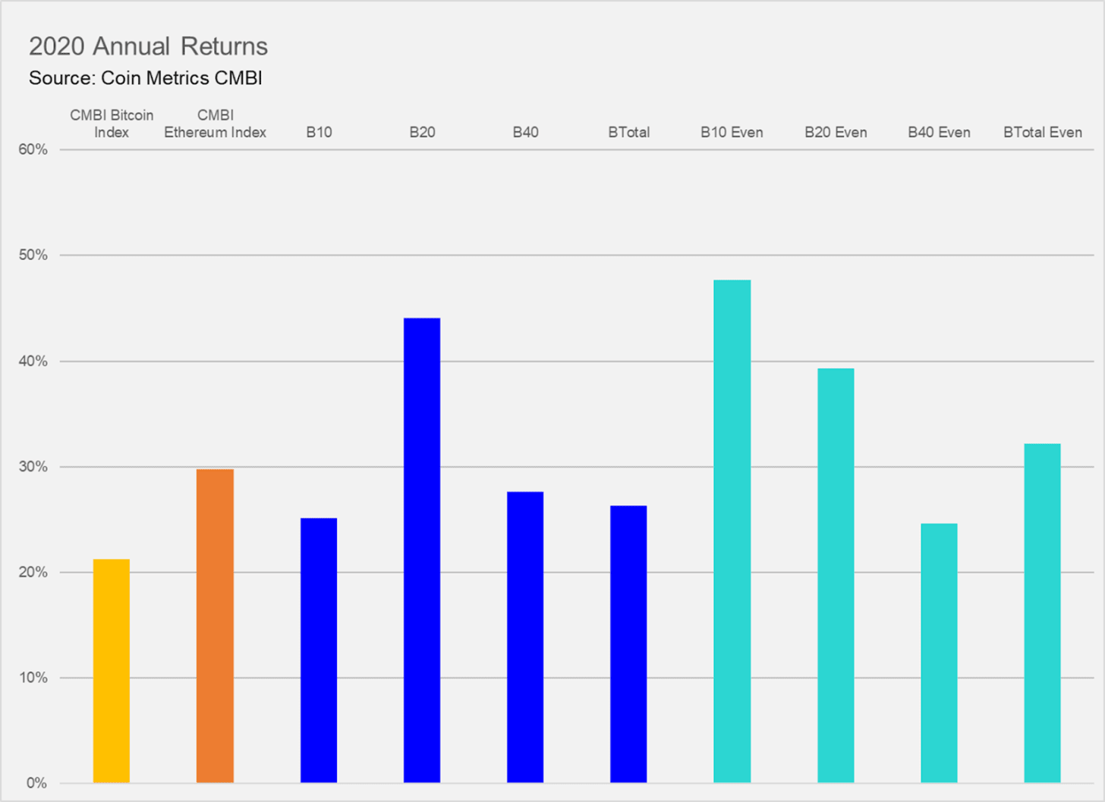Click the 'B20 Even' category label
Image resolution: width=1105 pixels, height=802 pixels.
point(836,132)
